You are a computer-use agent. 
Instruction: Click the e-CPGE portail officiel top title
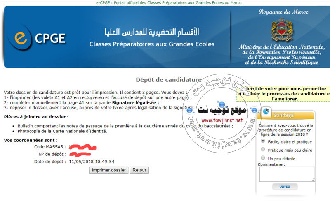tap(169, 3)
